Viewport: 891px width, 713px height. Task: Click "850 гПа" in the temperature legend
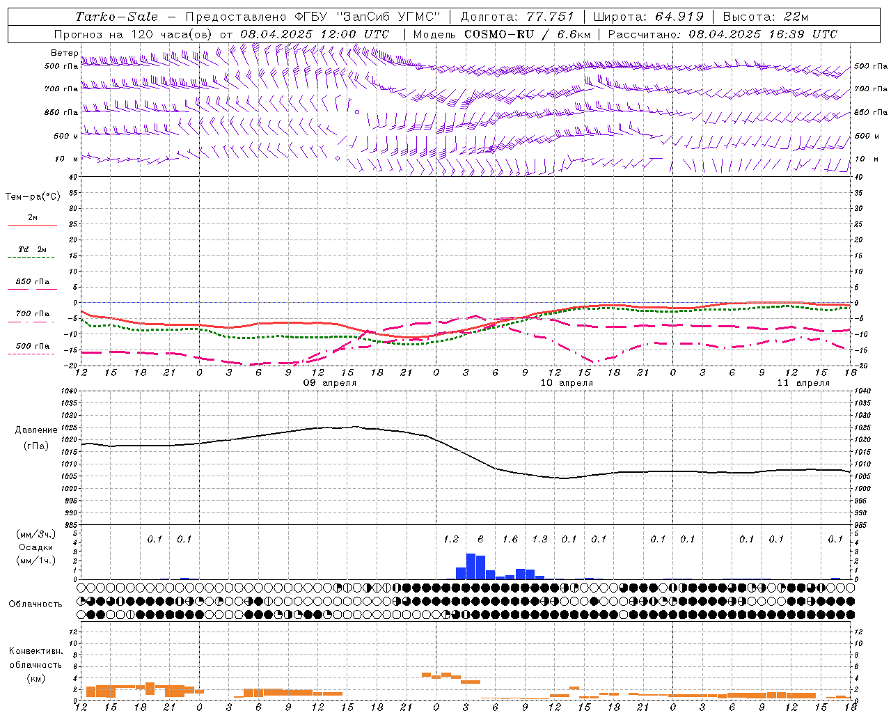(x=33, y=282)
